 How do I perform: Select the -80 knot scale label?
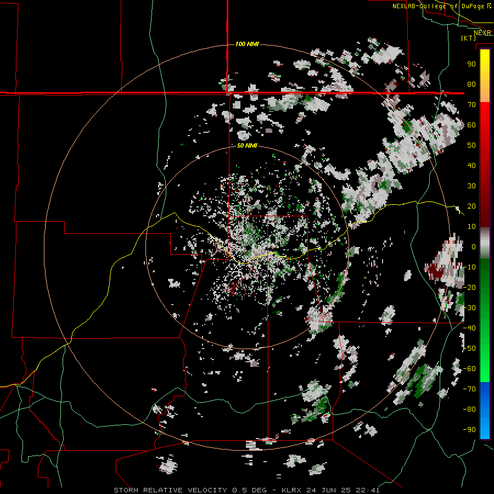click(x=469, y=409)
